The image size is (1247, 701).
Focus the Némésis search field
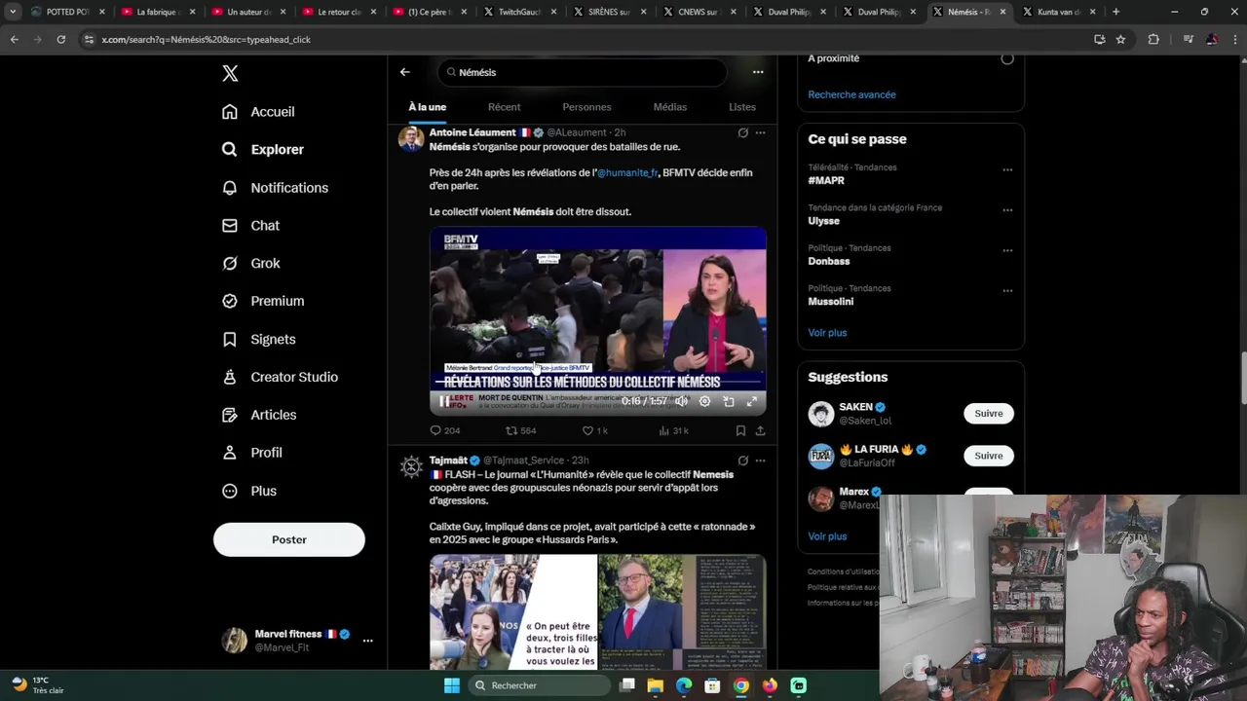[582, 72]
